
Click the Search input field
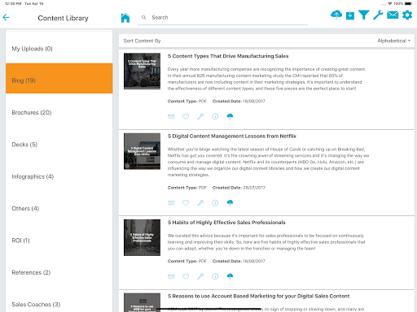click(222, 18)
